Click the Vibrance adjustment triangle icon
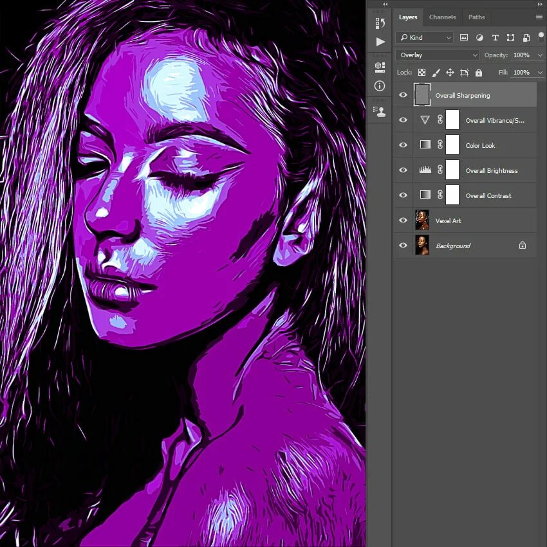The image size is (547, 547). (x=425, y=120)
